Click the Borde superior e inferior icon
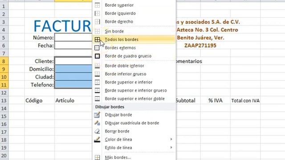 point(97,82)
